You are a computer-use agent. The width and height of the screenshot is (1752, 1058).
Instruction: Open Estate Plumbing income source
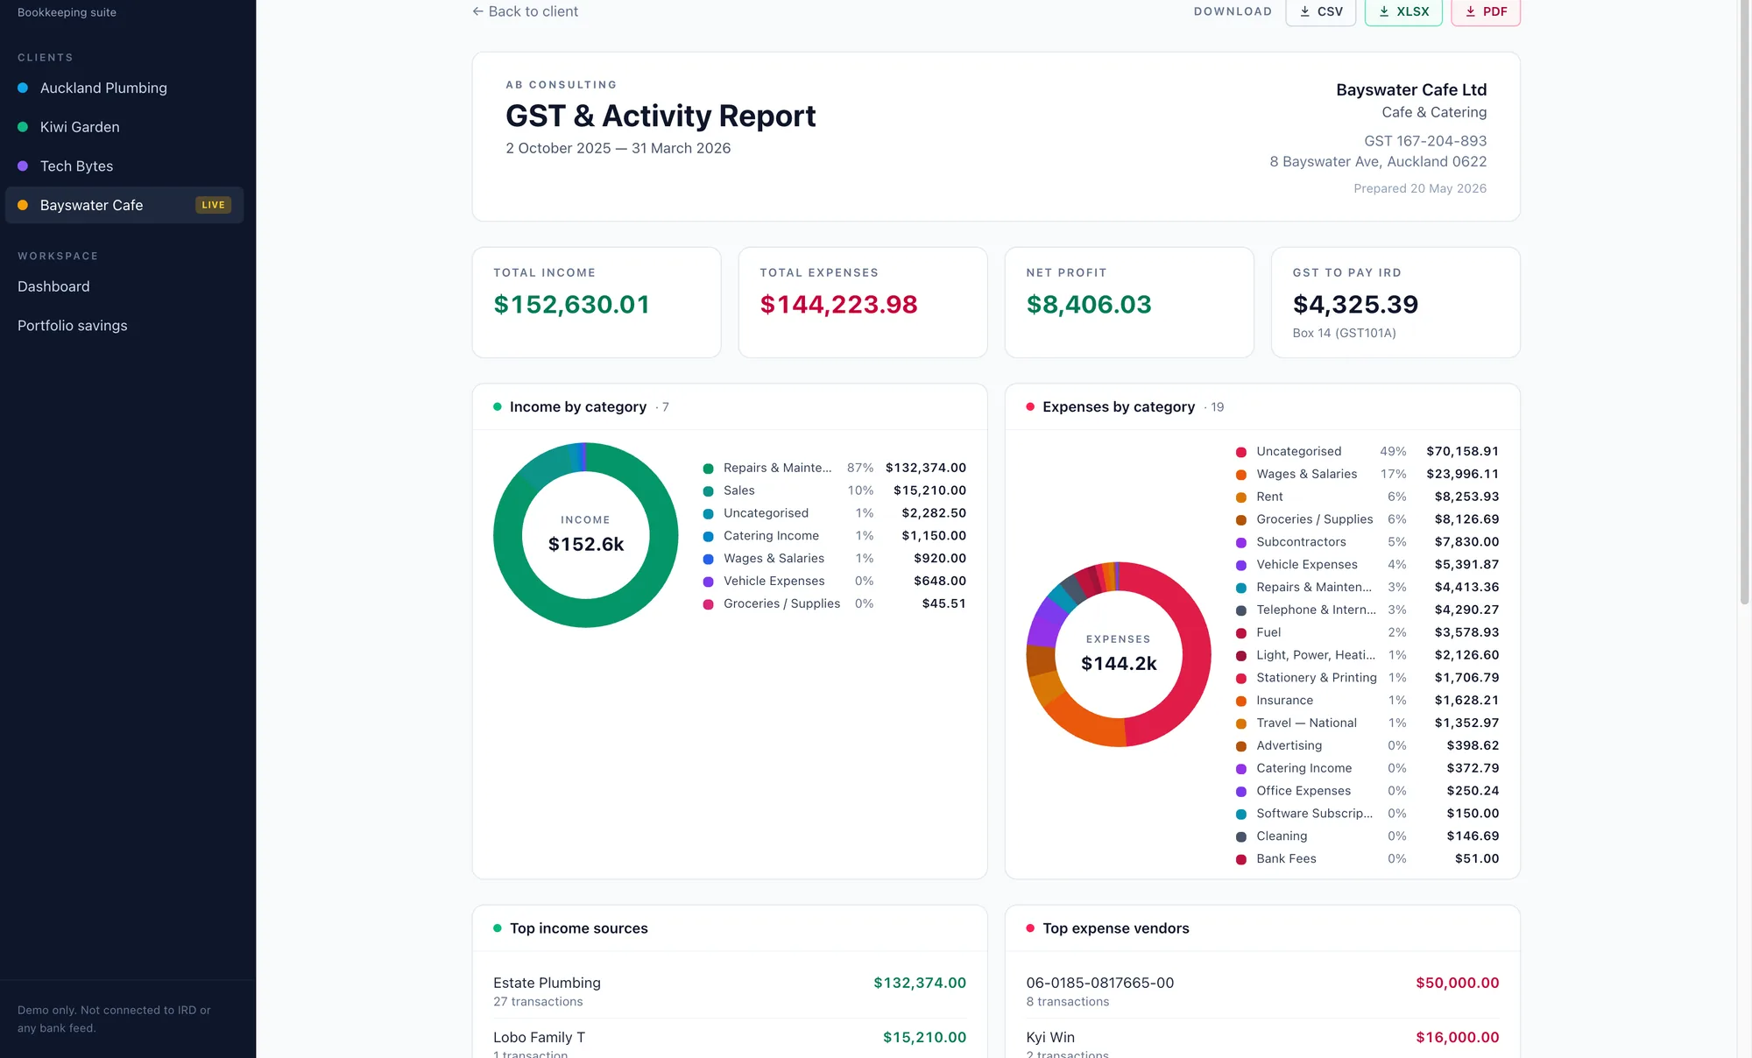tap(730, 991)
